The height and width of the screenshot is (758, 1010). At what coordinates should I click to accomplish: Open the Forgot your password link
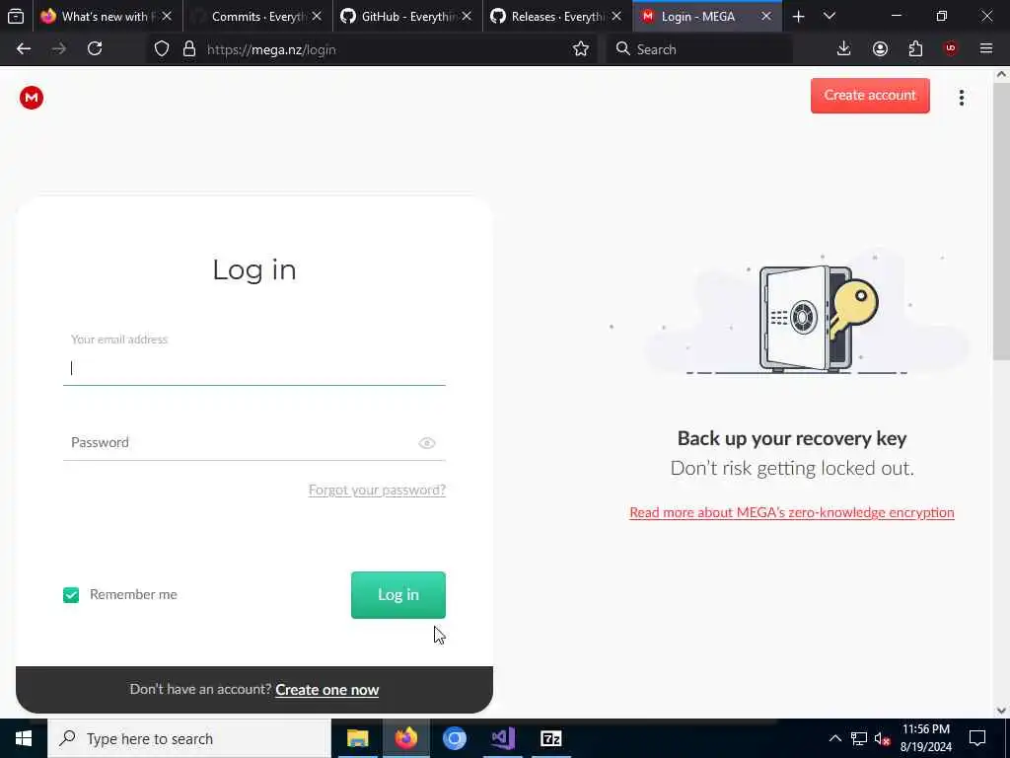pos(377,490)
